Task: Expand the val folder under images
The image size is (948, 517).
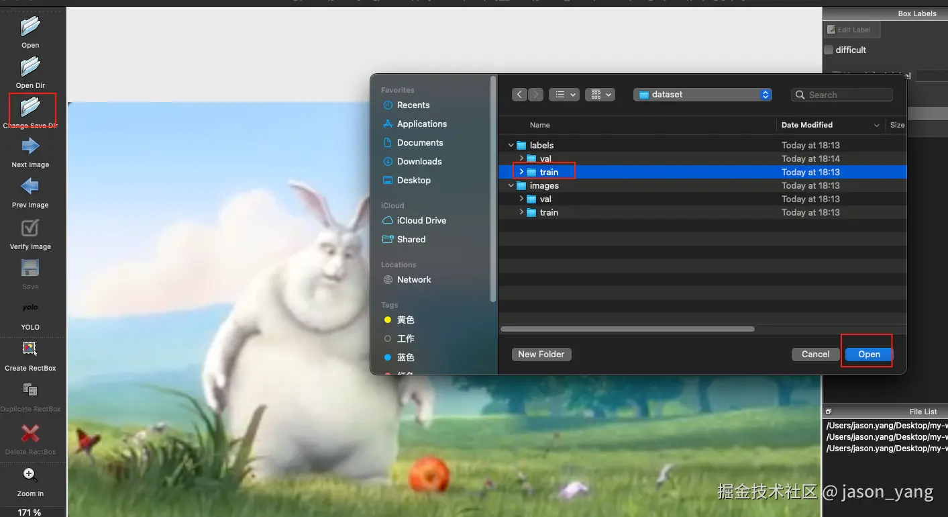Action: [x=521, y=199]
